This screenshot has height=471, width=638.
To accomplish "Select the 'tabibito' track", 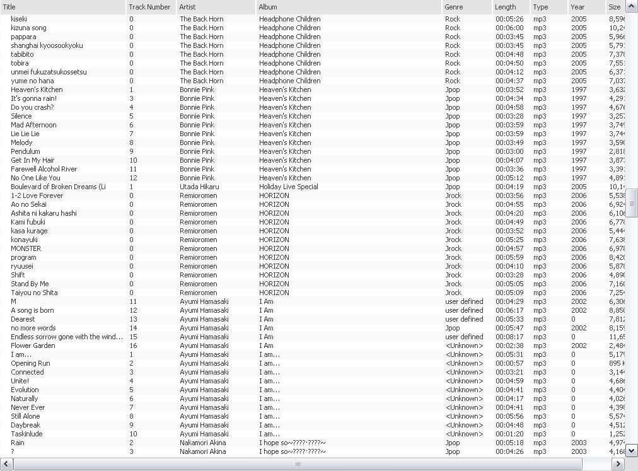I will [22, 54].
